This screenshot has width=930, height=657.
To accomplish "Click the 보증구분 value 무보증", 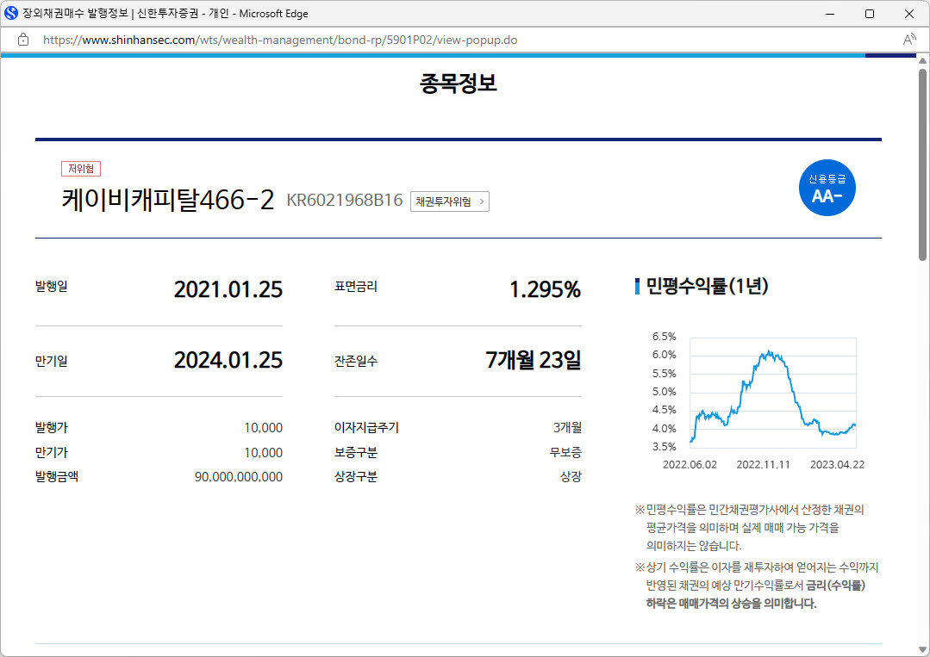I will tap(565, 453).
